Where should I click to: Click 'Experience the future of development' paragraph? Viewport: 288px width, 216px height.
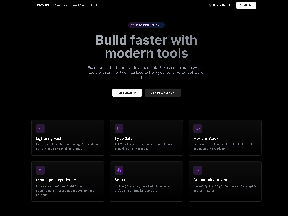pos(146,73)
